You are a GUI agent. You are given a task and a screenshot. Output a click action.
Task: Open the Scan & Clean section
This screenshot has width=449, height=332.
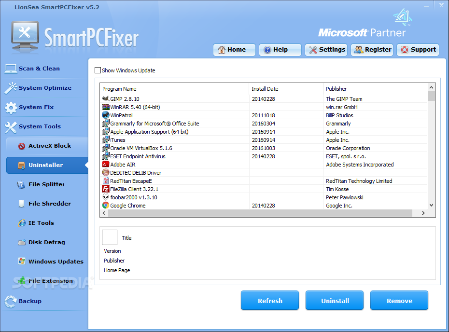39,69
